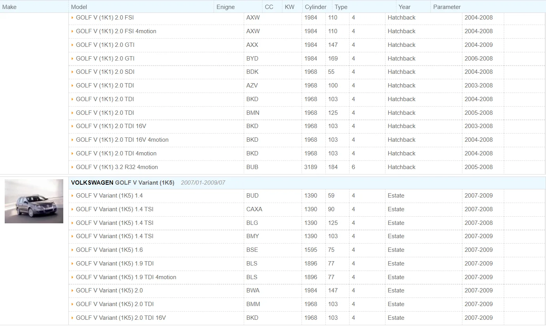546x326 pixels.
Task: Click the BMM engine code cell
Action: 253,304
